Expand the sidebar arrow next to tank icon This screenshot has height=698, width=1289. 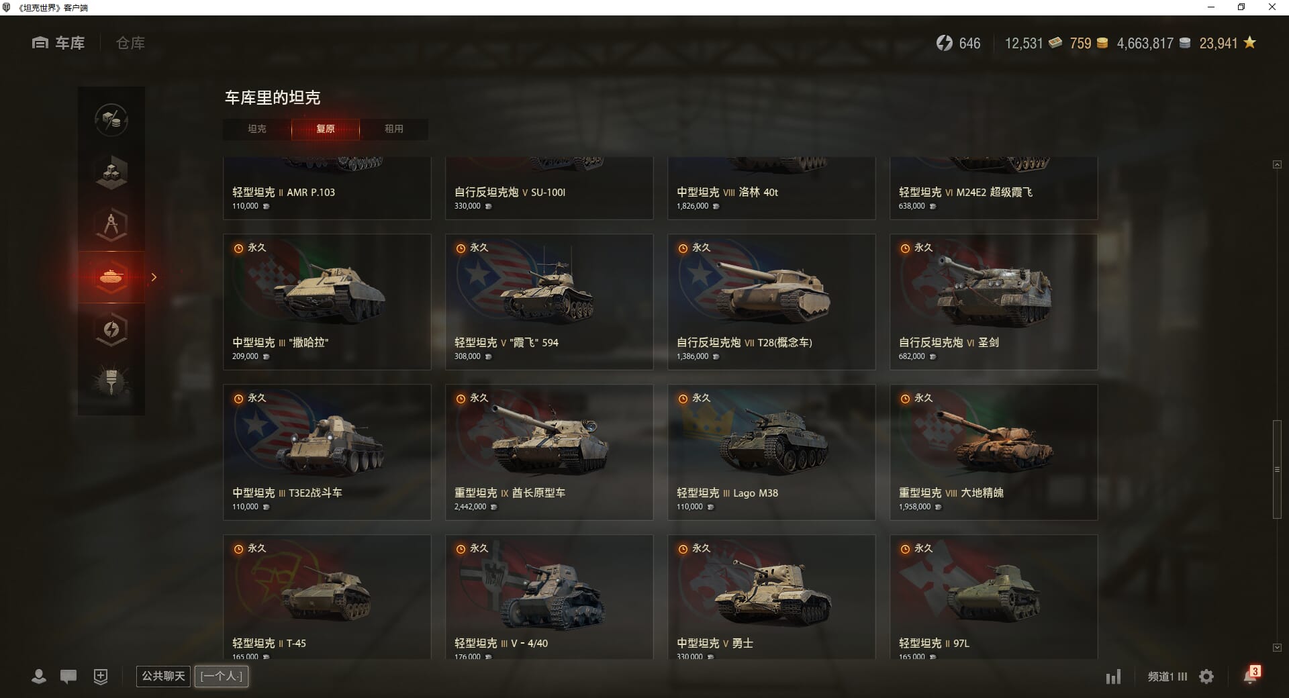click(x=154, y=277)
